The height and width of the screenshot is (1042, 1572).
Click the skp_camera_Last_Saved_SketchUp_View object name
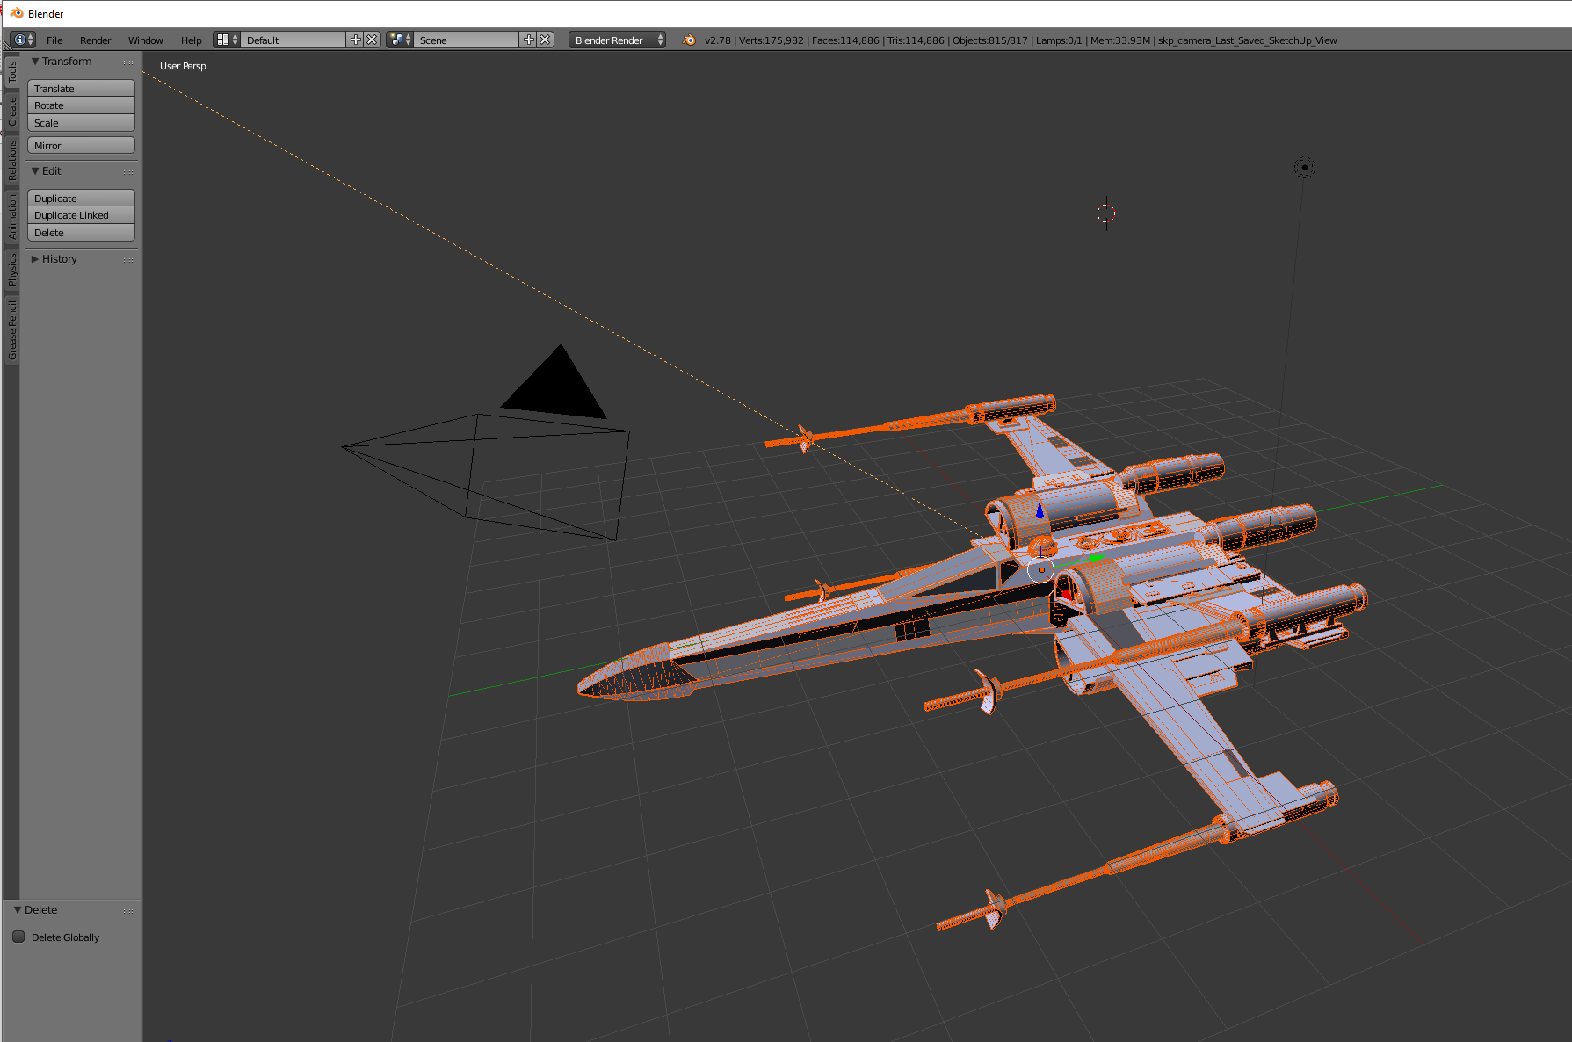(1248, 40)
